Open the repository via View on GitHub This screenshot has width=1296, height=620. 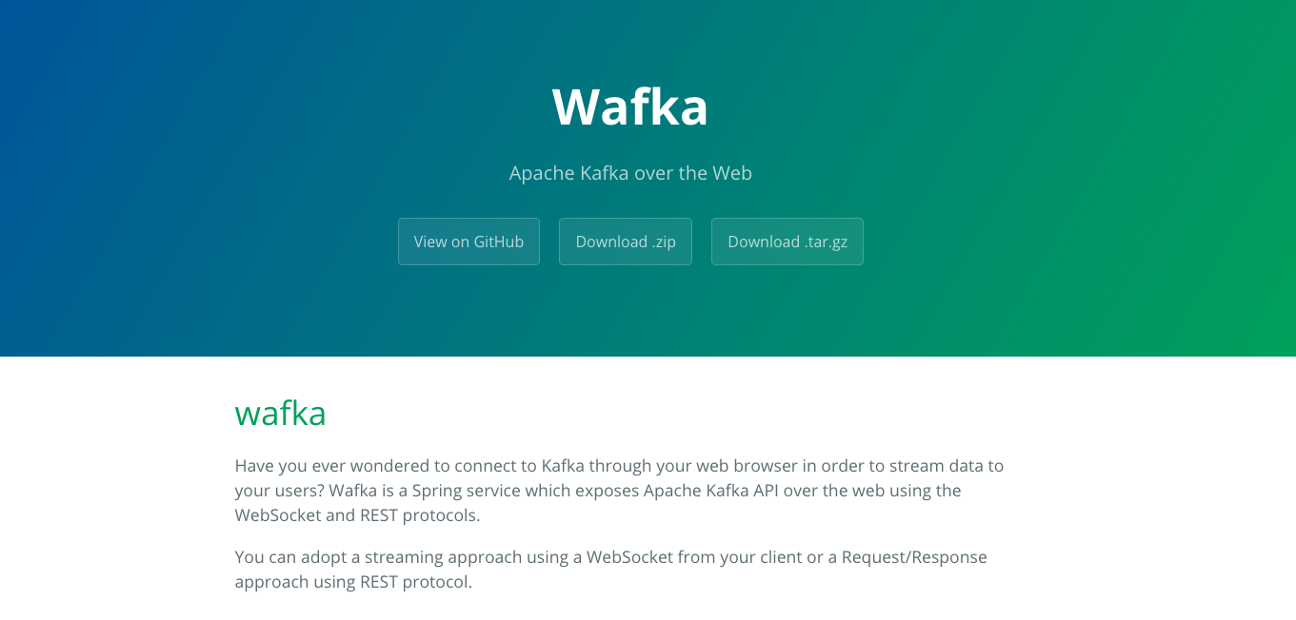469,242
